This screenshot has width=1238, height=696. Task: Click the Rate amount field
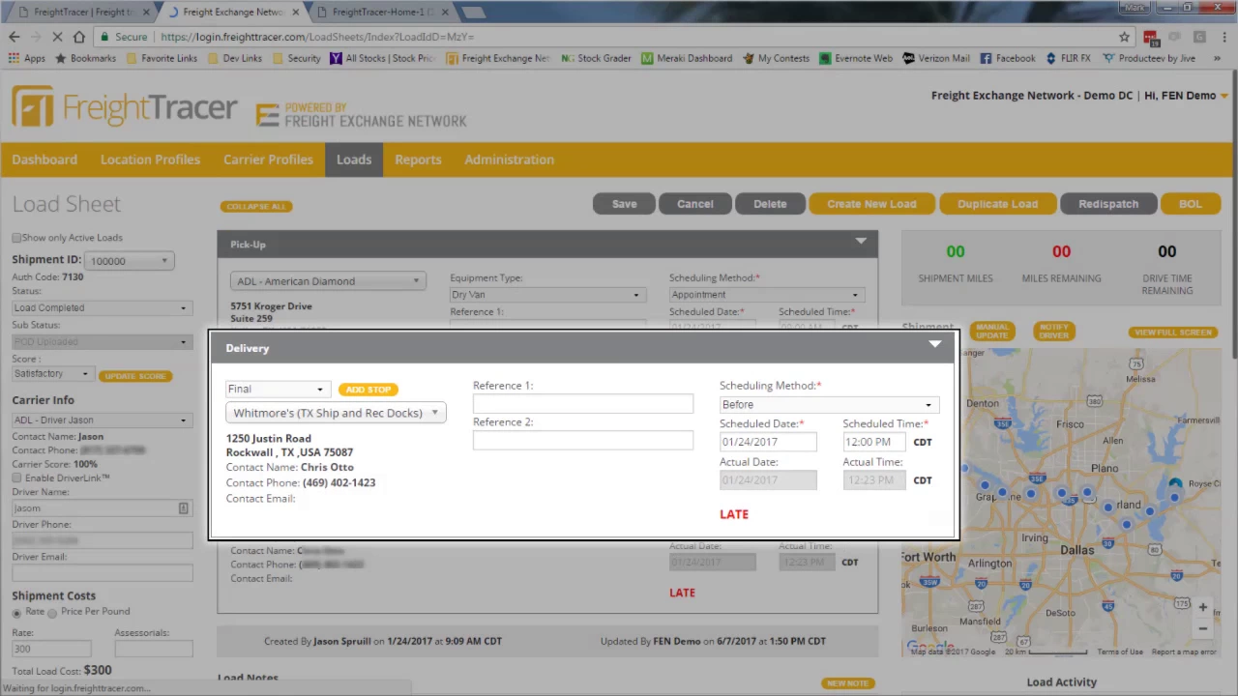pos(51,650)
